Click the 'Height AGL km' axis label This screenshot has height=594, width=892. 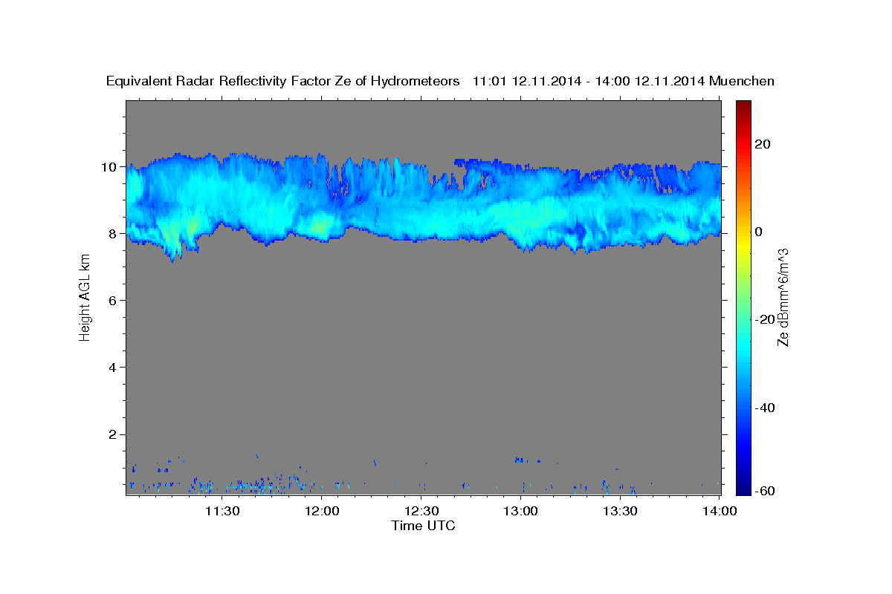click(x=85, y=298)
